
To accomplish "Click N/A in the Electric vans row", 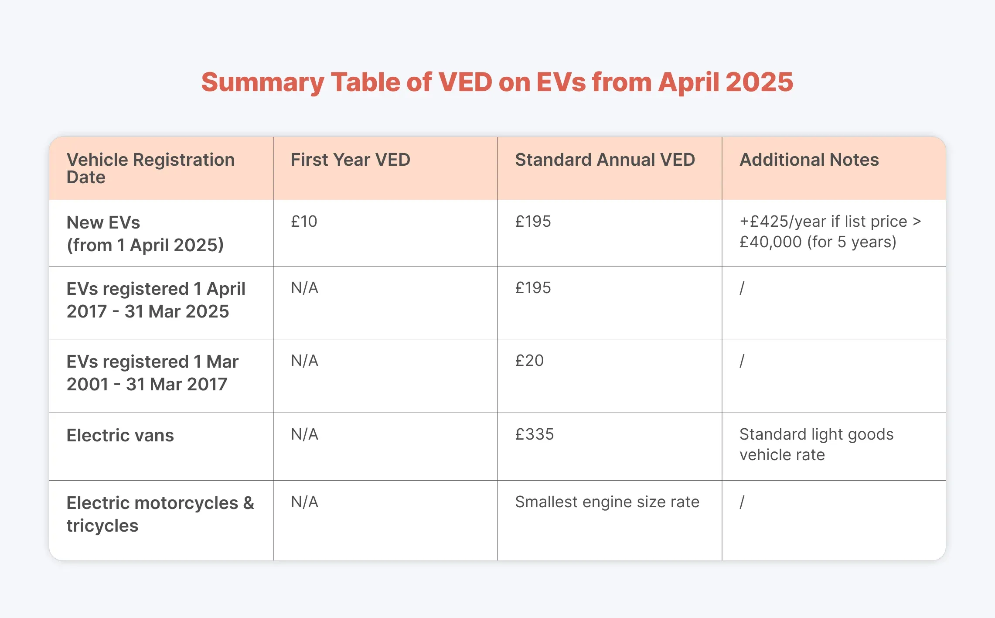I will click(304, 434).
